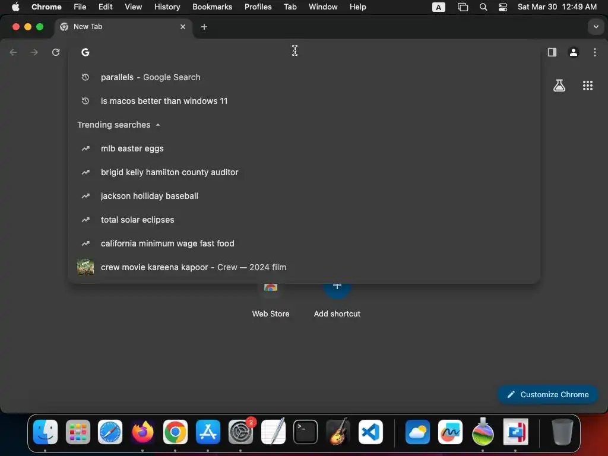This screenshot has height=456, width=608.
Task: Open the Web Store shortcut
Action: [271, 300]
